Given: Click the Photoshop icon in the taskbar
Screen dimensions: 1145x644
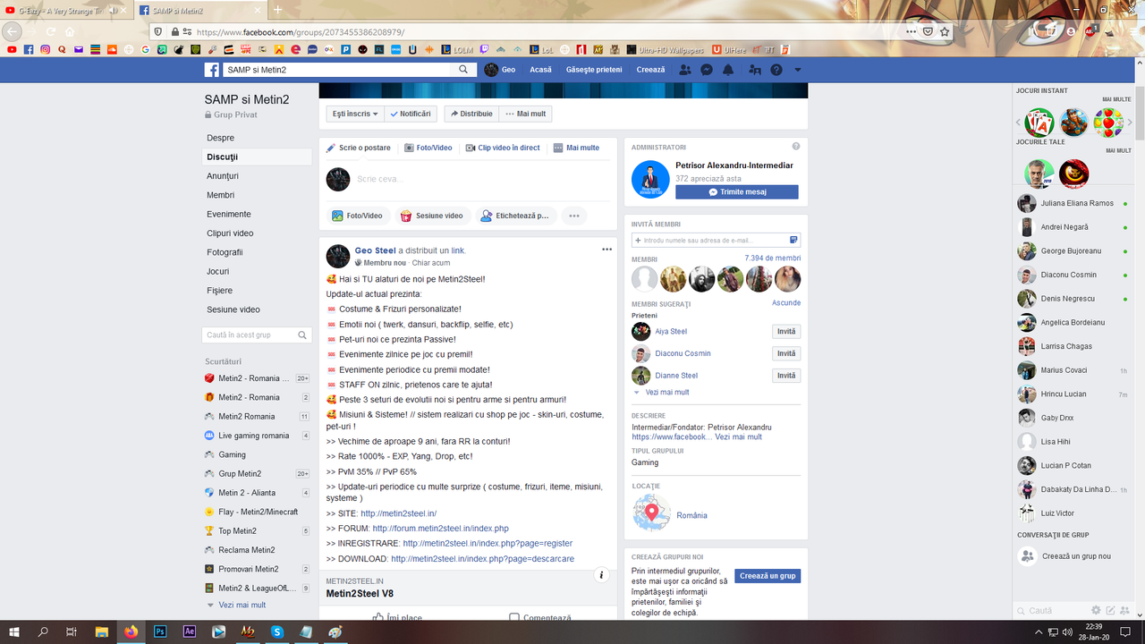Looking at the screenshot, I should click(161, 631).
